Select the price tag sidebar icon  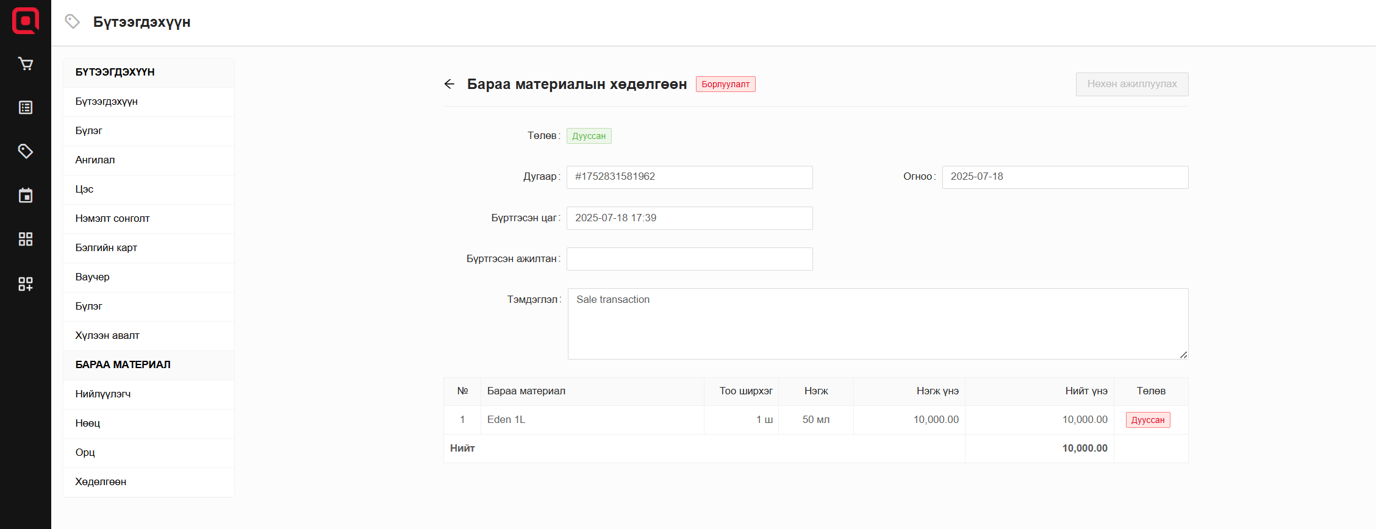click(26, 151)
